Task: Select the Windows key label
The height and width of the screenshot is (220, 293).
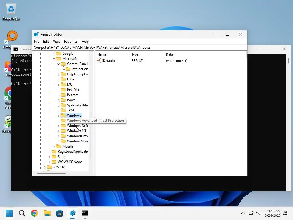Action: click(74, 115)
